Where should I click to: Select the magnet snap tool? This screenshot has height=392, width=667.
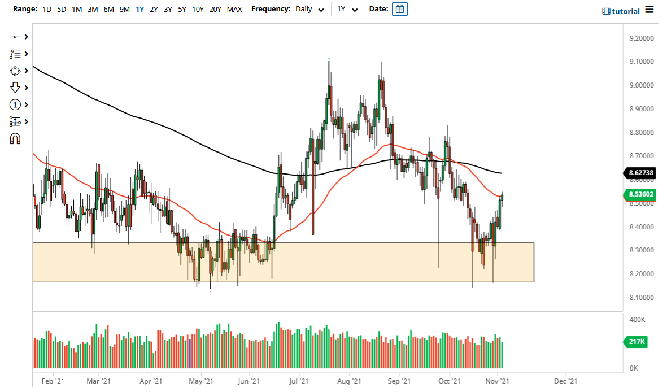point(15,138)
